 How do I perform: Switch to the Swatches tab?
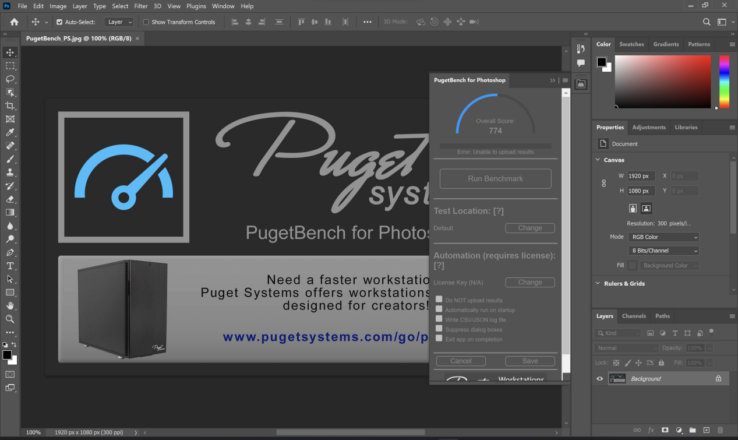coord(631,44)
